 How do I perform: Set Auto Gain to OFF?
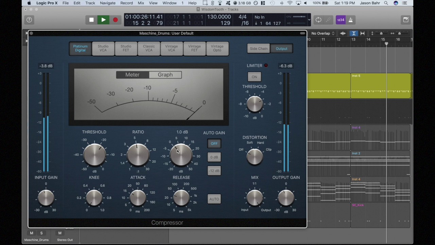[x=214, y=144]
